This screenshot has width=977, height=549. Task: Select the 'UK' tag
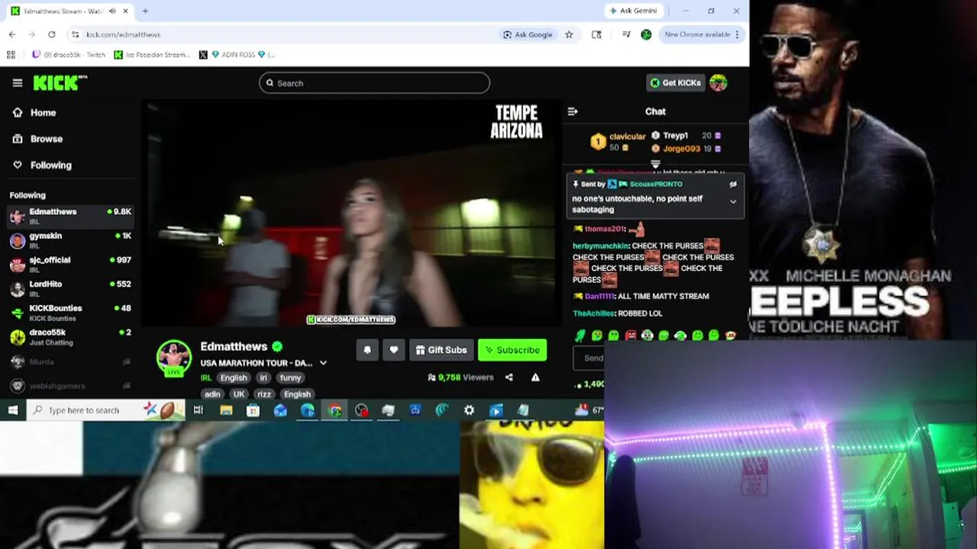point(239,394)
